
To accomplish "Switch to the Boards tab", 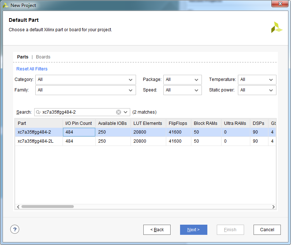I will pos(43,57).
